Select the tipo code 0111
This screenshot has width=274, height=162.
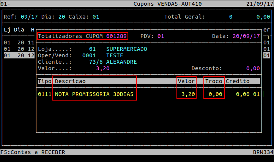pos(44,94)
